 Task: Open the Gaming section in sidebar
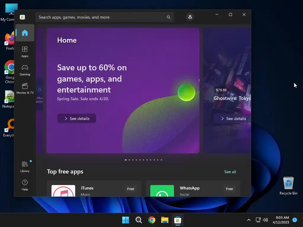pos(25,70)
